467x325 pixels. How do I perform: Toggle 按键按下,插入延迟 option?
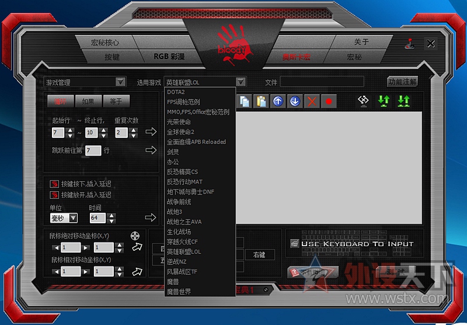click(54, 184)
